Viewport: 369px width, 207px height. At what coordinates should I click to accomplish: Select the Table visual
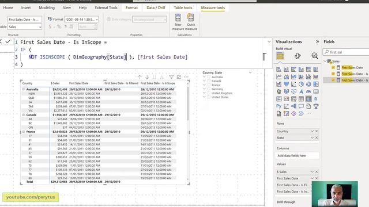point(301,99)
